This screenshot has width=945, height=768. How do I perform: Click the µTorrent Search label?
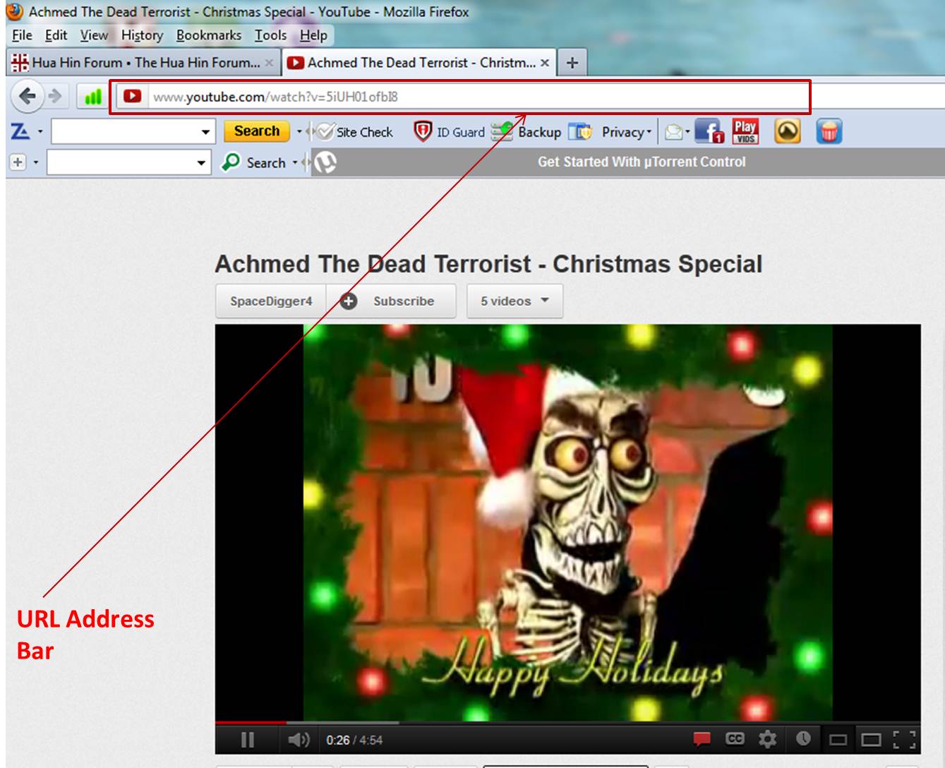pos(266,163)
